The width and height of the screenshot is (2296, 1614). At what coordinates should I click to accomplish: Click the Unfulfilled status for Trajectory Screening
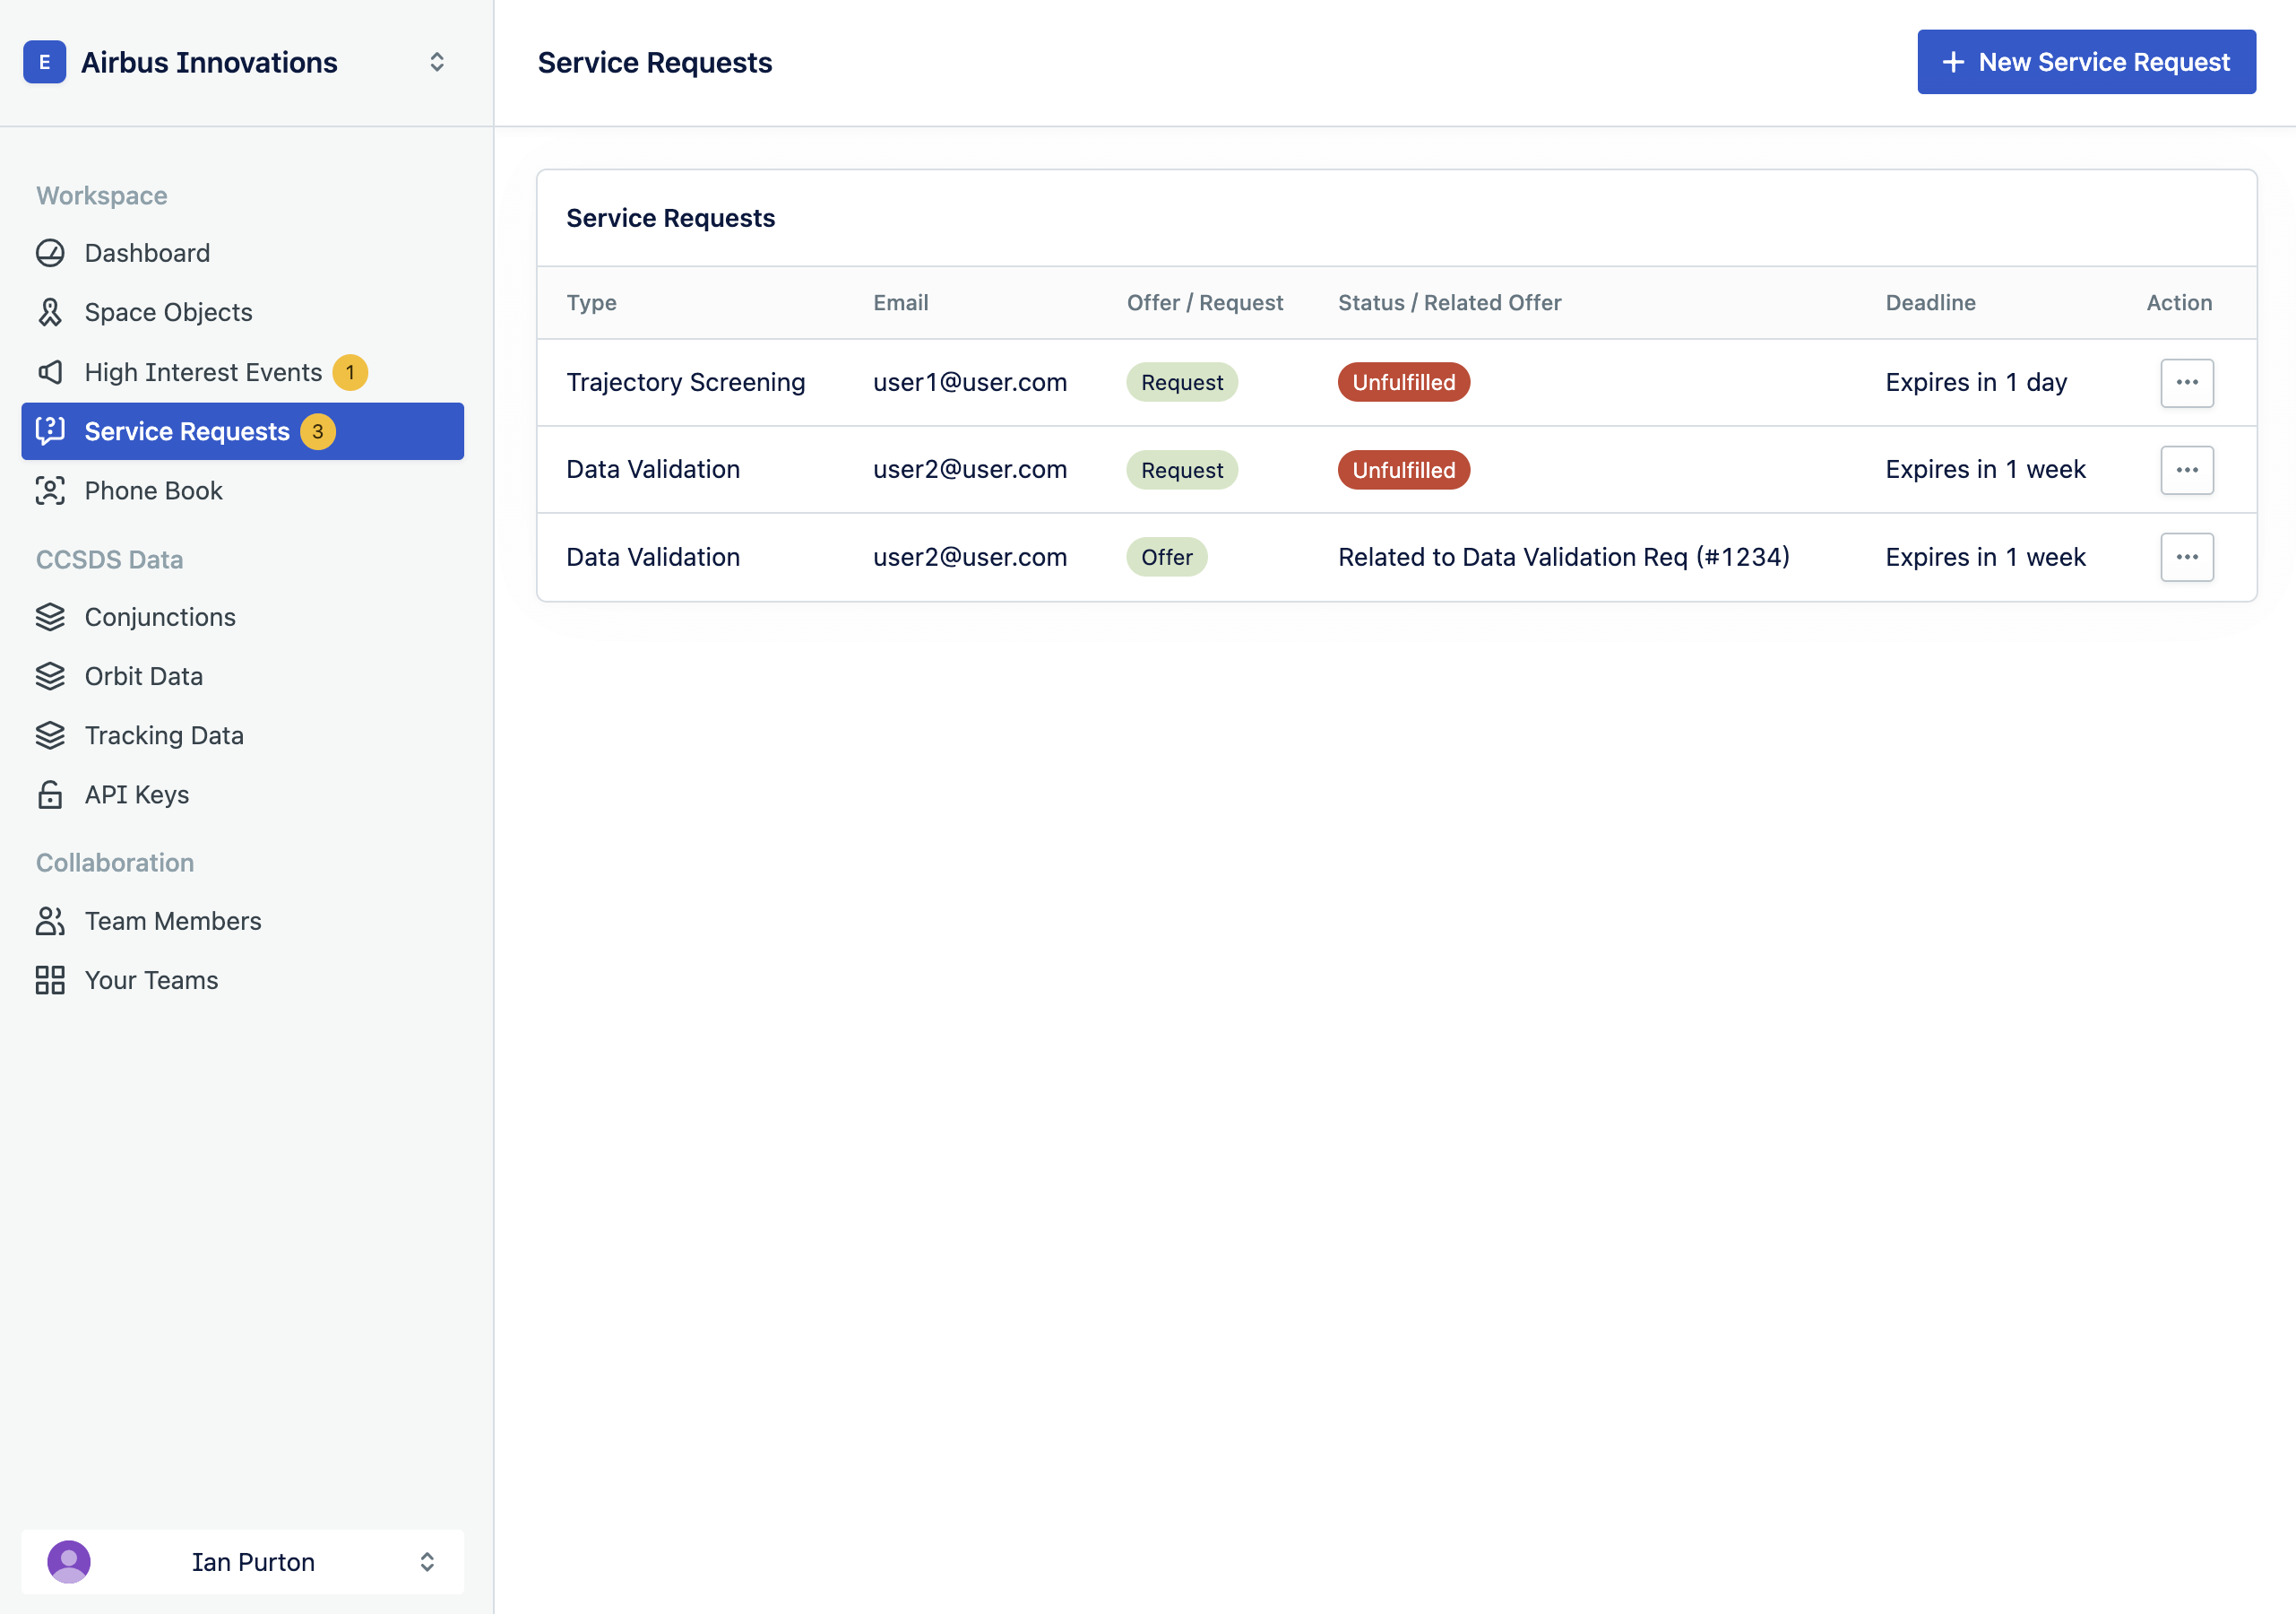pos(1403,382)
